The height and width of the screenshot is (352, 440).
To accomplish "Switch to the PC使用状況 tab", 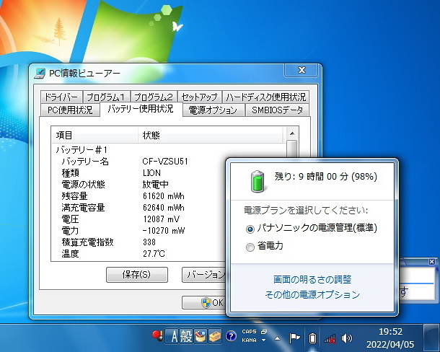I will 70,110.
